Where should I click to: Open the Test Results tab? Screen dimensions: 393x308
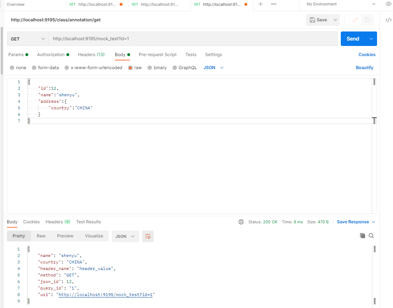(88, 222)
